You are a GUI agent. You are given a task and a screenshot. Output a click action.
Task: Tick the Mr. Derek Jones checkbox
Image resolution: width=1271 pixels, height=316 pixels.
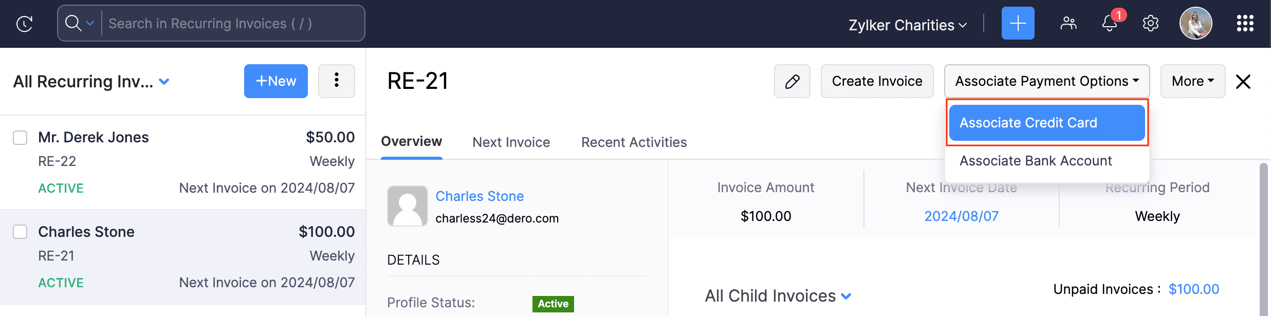[20, 138]
